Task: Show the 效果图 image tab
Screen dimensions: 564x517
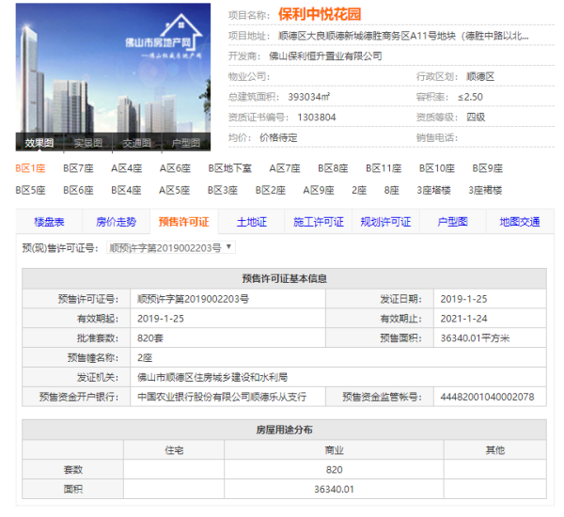Action: click(39, 143)
